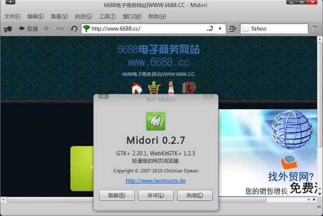Click the 许可(L) license button
Viewport: 323px width, 216px height.
click(156, 195)
